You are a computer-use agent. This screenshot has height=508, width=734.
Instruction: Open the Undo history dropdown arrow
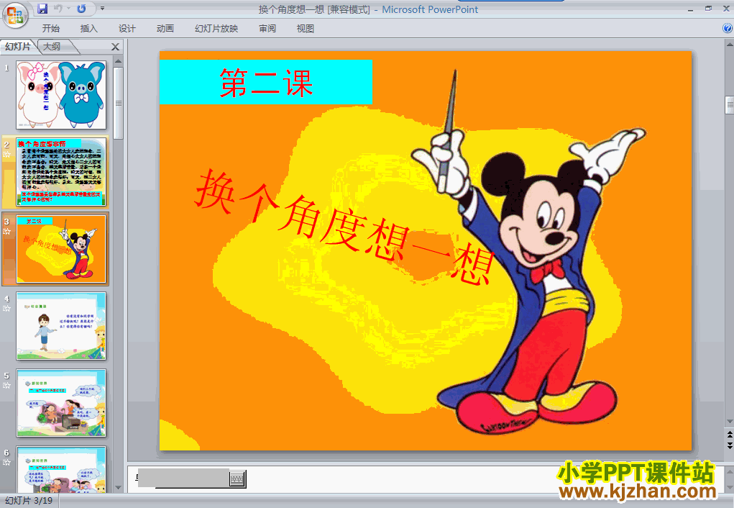coord(68,9)
